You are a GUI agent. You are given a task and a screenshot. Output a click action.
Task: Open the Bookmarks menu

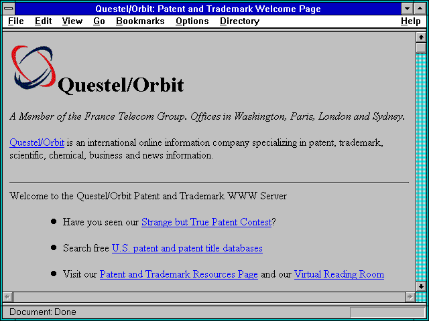point(140,21)
